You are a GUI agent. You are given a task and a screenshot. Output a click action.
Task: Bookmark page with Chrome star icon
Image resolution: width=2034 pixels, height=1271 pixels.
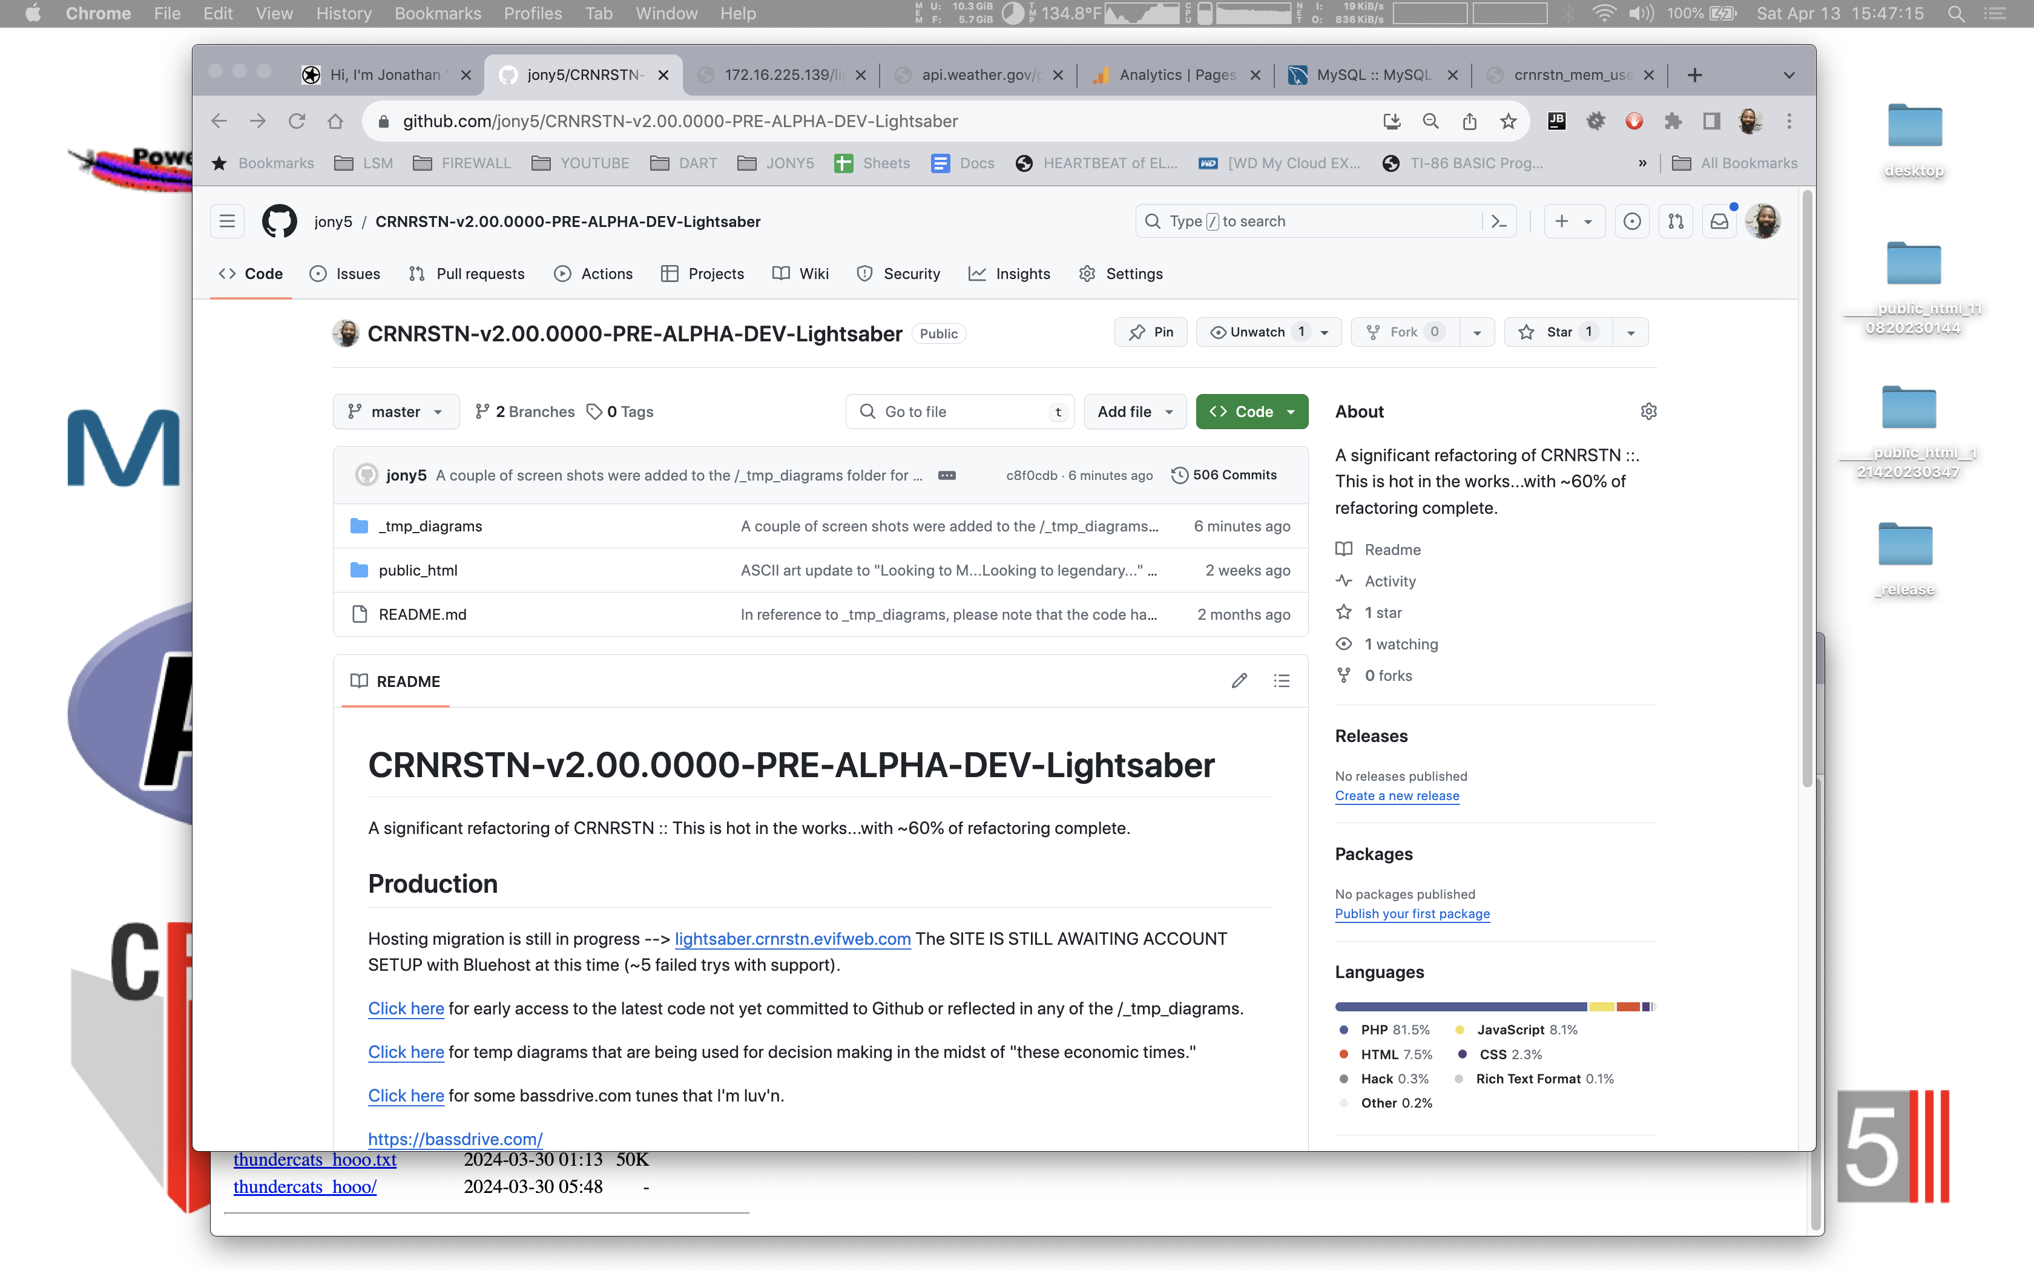tap(1508, 121)
